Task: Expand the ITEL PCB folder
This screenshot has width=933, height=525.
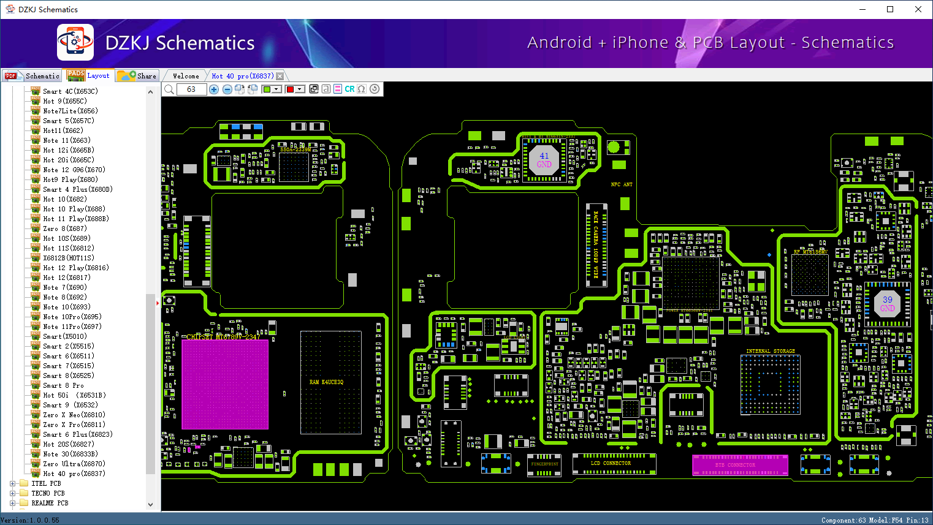Action: (x=12, y=483)
